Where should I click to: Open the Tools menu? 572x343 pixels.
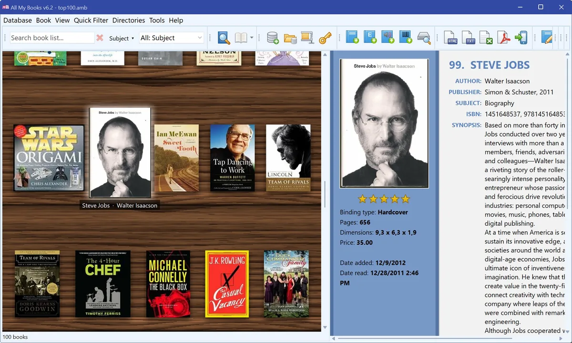click(157, 20)
